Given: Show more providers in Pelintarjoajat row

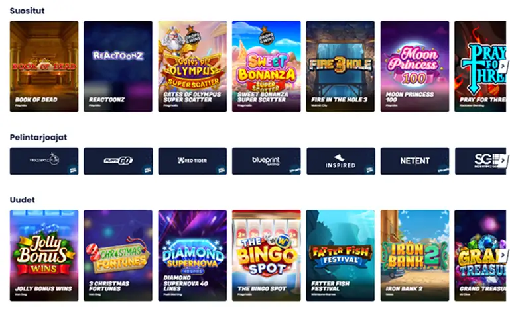Looking at the screenshot, I should pyautogui.click(x=503, y=160).
